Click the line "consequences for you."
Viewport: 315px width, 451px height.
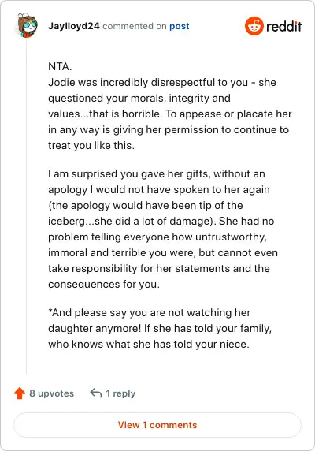(104, 284)
